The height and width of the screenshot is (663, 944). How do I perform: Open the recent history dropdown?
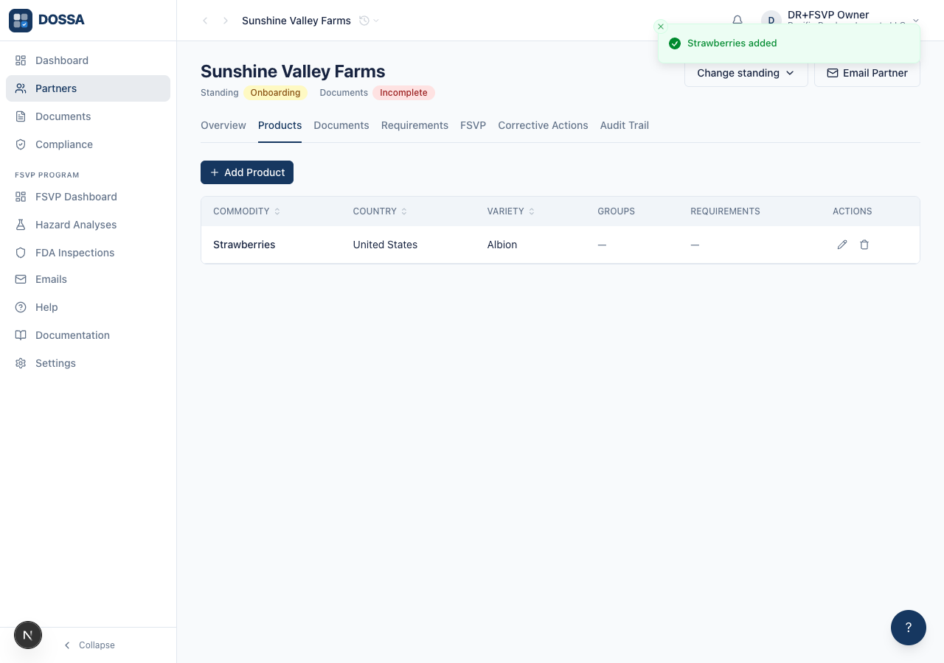tap(369, 21)
